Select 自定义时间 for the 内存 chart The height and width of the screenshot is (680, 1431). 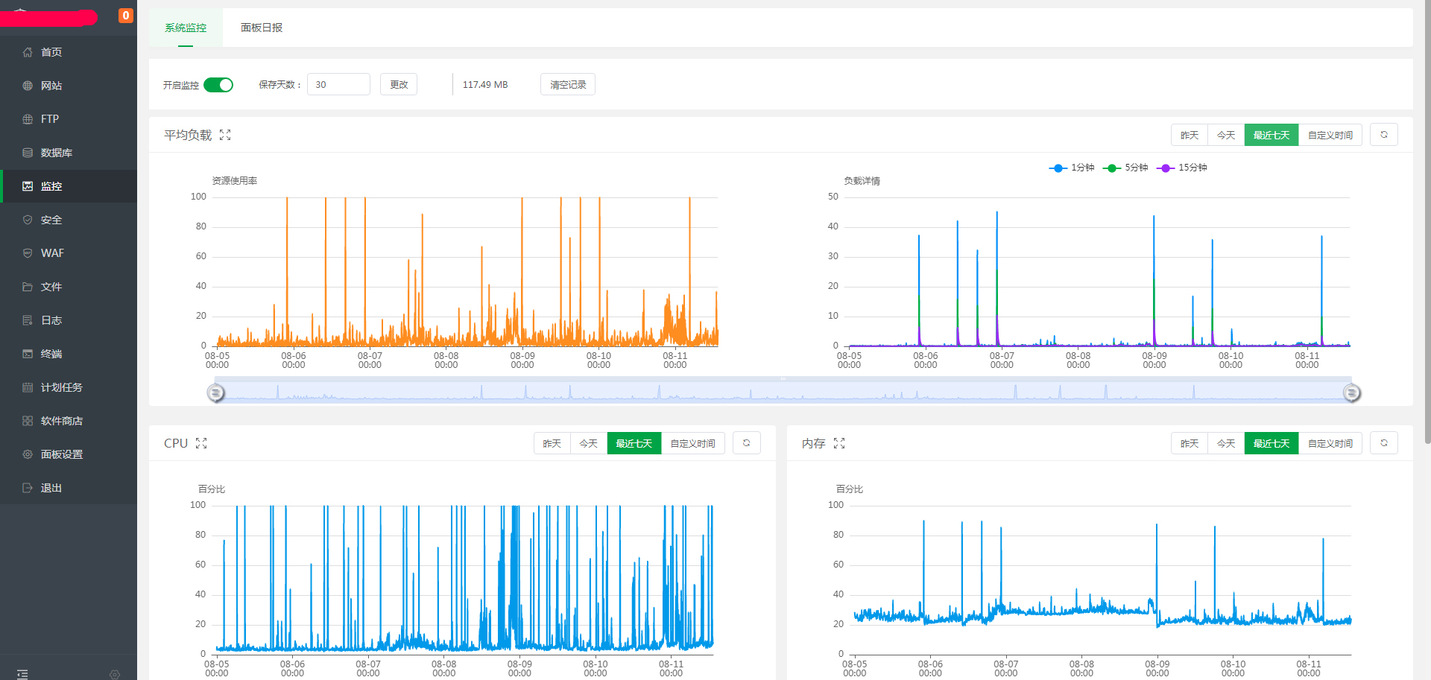pyautogui.click(x=1330, y=443)
